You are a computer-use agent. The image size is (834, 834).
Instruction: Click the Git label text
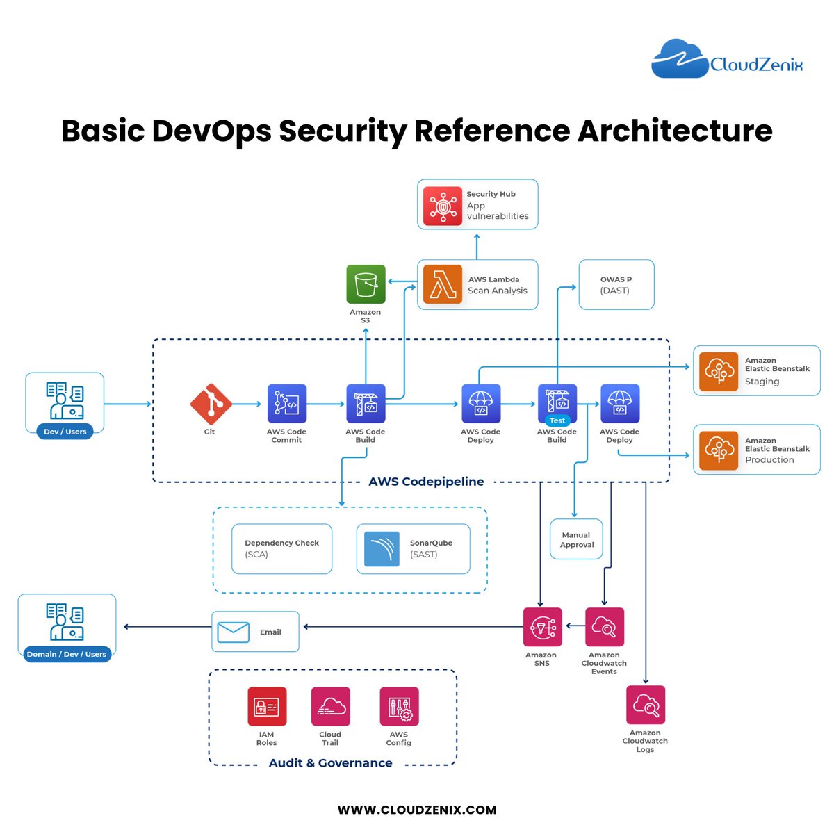209,432
